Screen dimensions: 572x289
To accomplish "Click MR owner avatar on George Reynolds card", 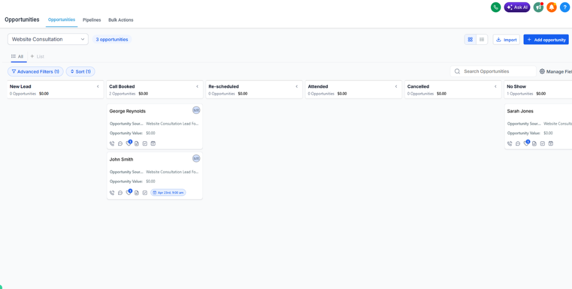I will coord(196,110).
